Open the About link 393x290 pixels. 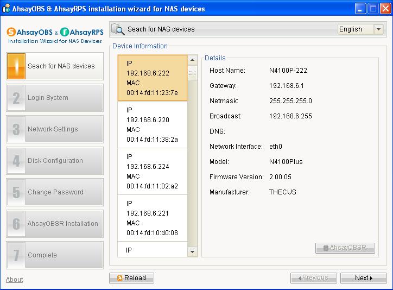(14, 280)
